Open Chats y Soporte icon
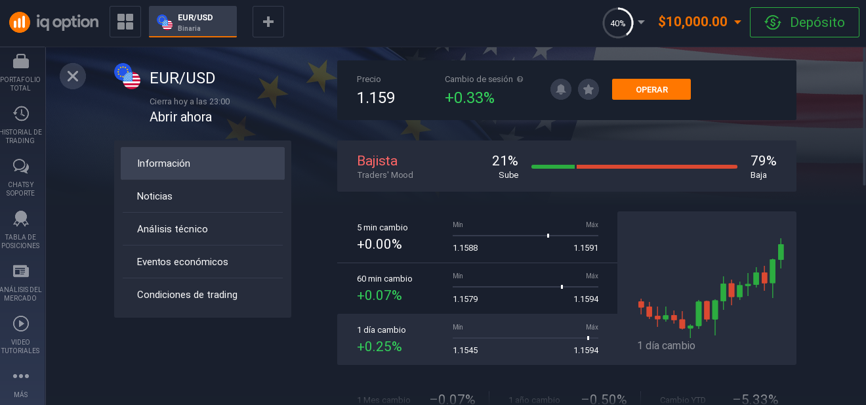The height and width of the screenshot is (405, 866). click(x=20, y=167)
